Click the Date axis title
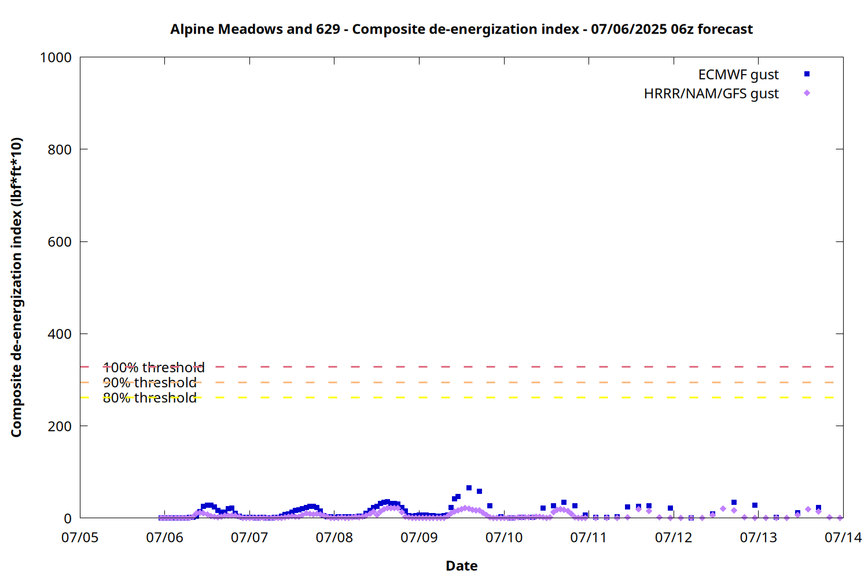 (x=462, y=566)
